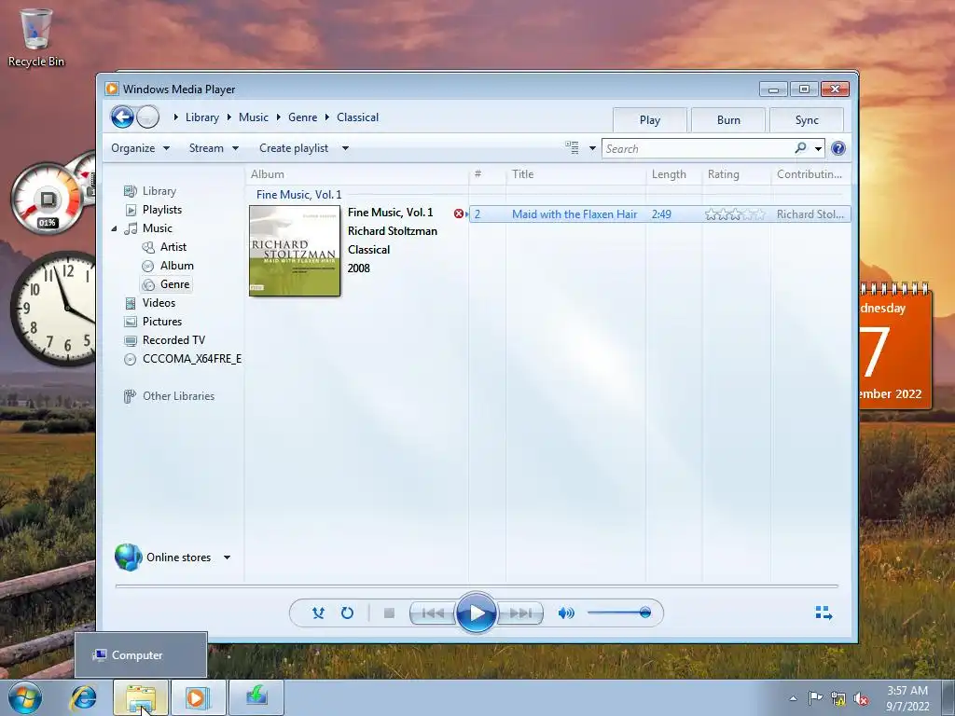Switch to the Sync tab
955x716 pixels.
pos(807,120)
